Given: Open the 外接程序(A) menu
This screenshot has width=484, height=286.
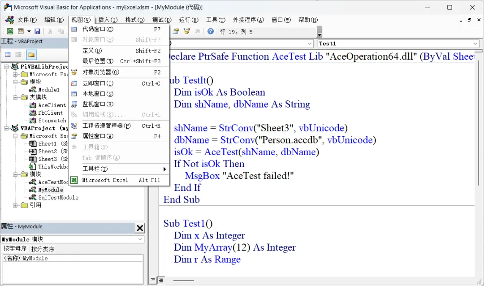Looking at the screenshot, I should point(248,20).
